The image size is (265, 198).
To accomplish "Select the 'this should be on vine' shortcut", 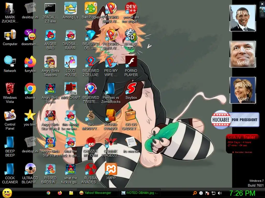I will tap(70, 120).
